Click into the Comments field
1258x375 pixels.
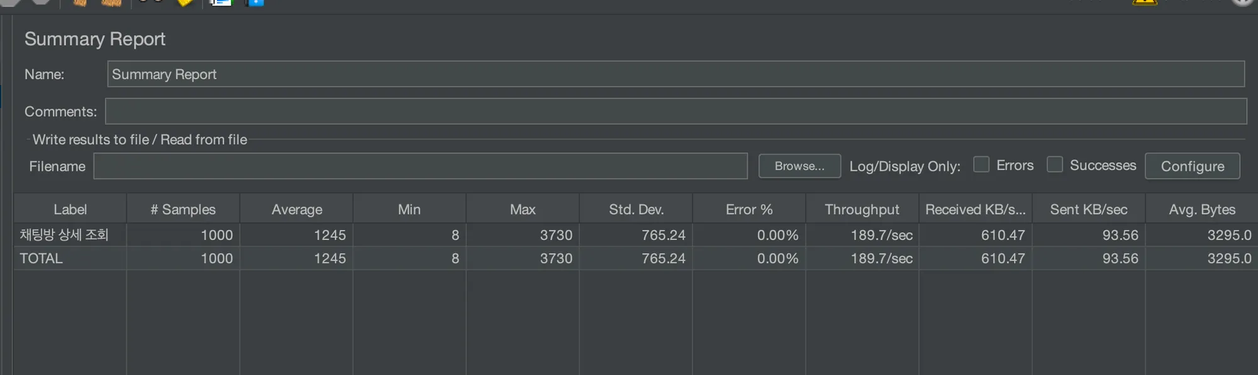(x=676, y=111)
